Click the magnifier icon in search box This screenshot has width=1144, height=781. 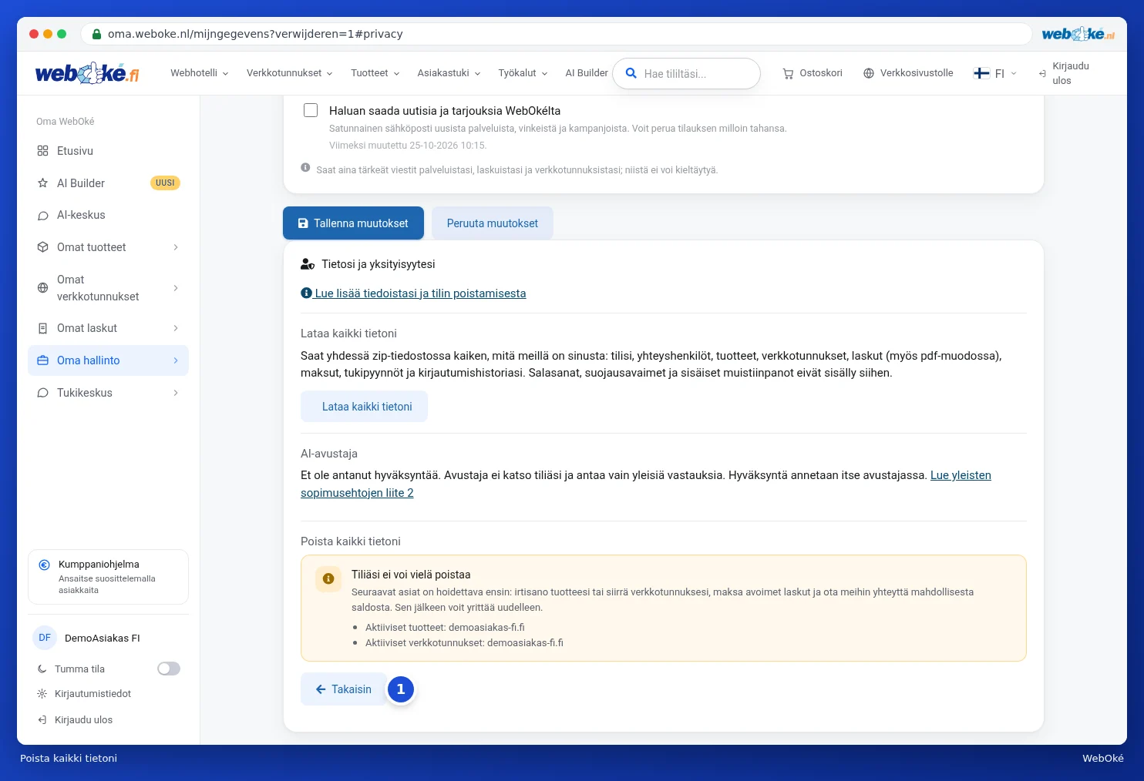coord(631,73)
